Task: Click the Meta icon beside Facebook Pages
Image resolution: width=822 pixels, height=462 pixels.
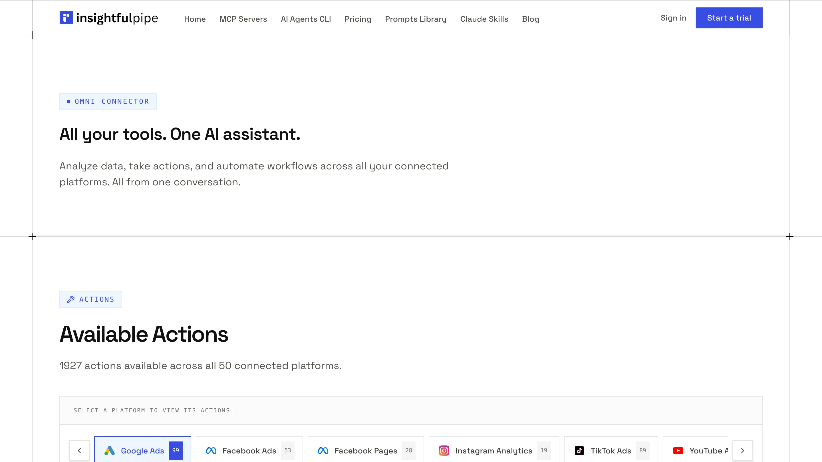Action: (x=323, y=451)
